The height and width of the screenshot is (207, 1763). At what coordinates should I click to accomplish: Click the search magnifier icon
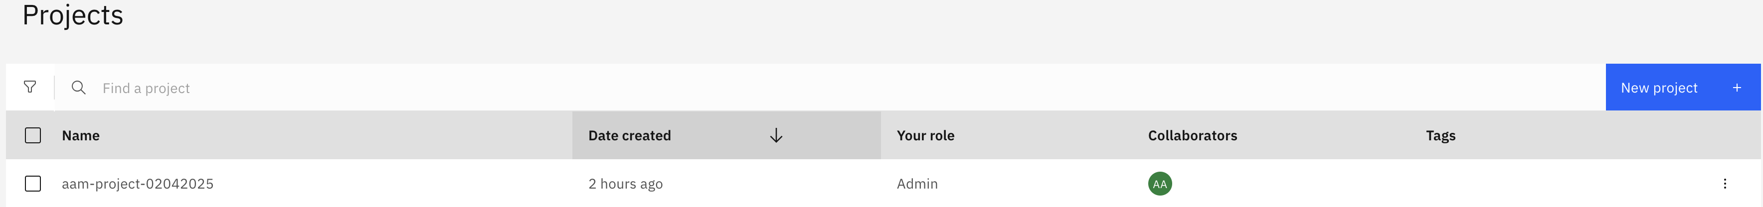[x=79, y=88]
